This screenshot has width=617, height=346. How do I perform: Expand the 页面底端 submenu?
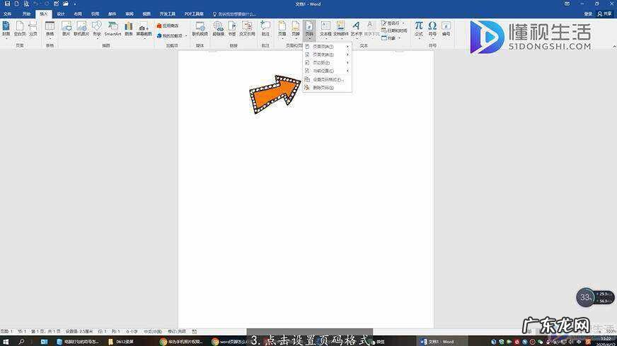[325, 54]
